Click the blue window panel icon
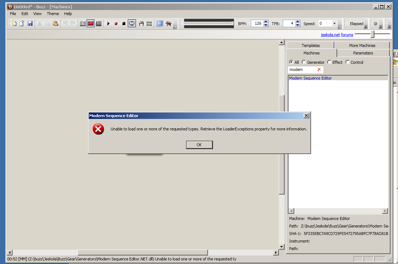This screenshot has height=264, width=398. (160, 24)
